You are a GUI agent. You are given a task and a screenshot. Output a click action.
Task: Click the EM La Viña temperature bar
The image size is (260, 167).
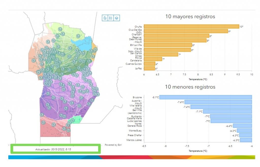168,45
